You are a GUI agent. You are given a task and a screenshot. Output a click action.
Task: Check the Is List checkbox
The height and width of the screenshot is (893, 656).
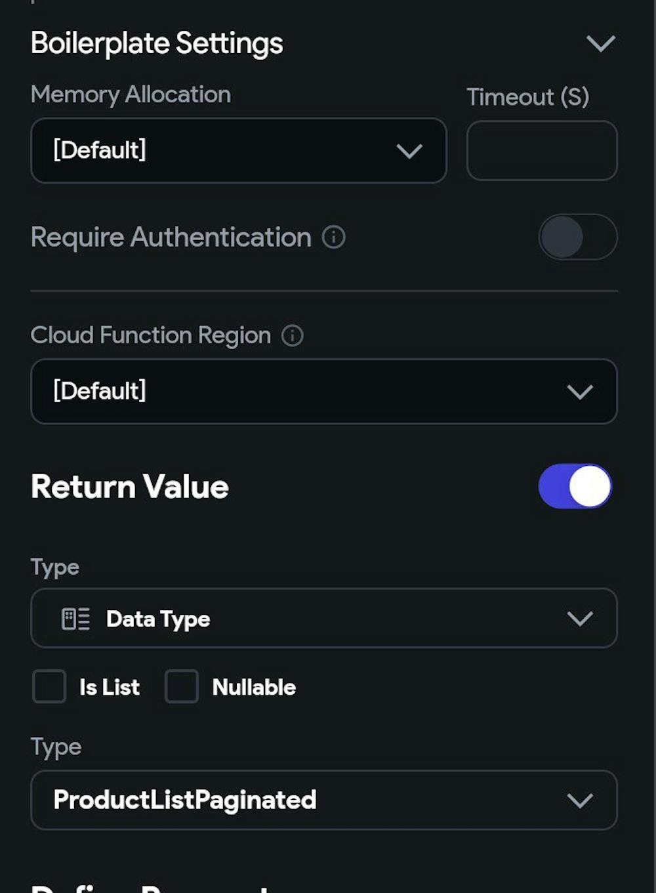point(49,686)
